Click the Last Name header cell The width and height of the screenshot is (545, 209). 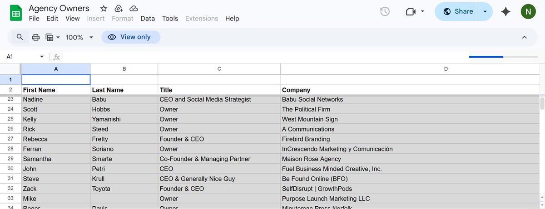(124, 90)
